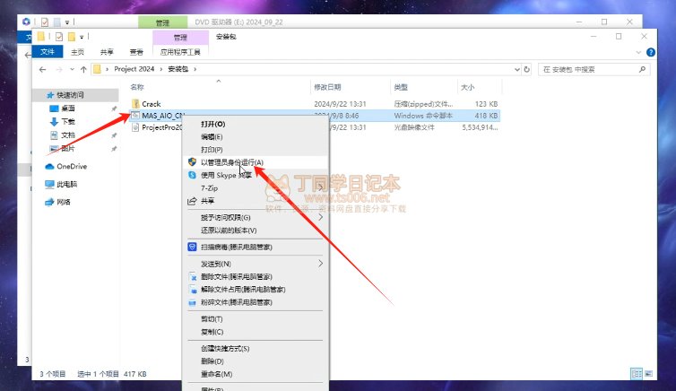
Task: Open 下载 in the navigation pane
Action: [x=68, y=122]
